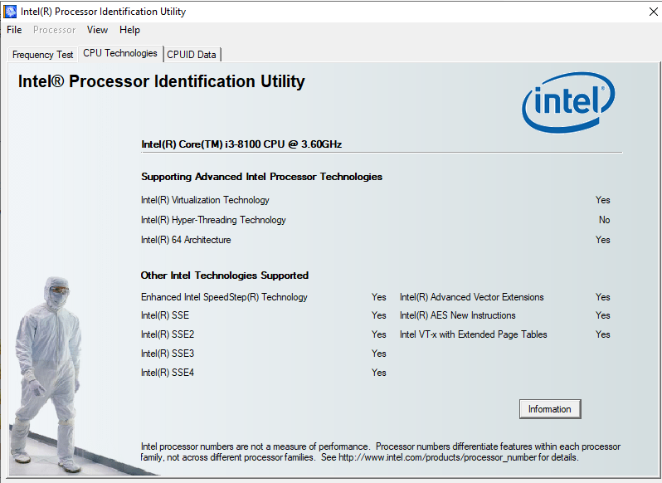Select the CPU Technologies tab
Screen dimensions: 662x483
[120, 53]
